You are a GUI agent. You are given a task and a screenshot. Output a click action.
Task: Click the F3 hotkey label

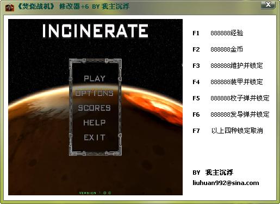point(196,66)
